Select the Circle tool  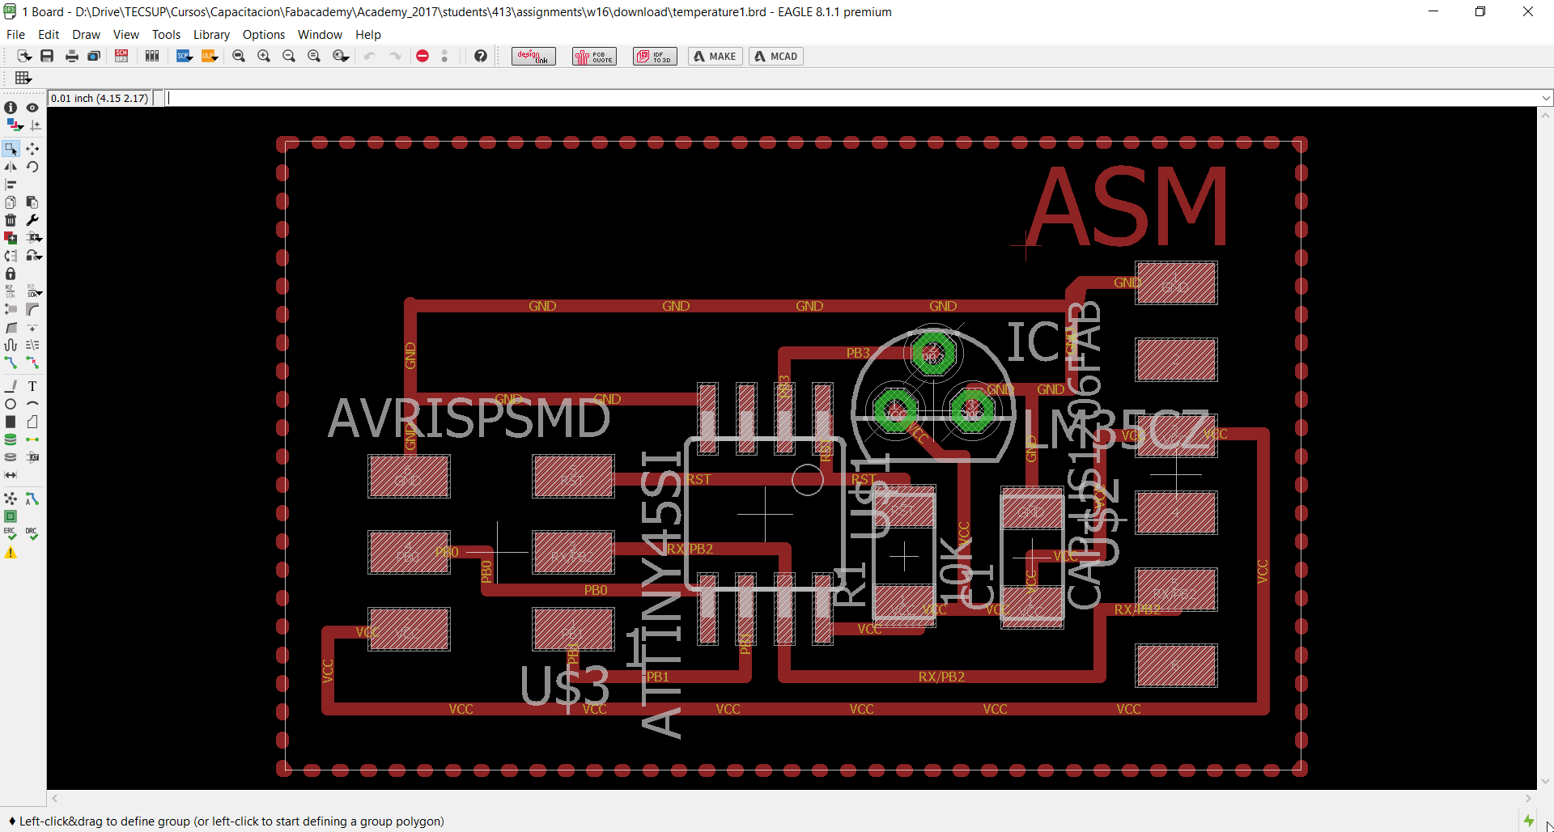[x=11, y=404]
